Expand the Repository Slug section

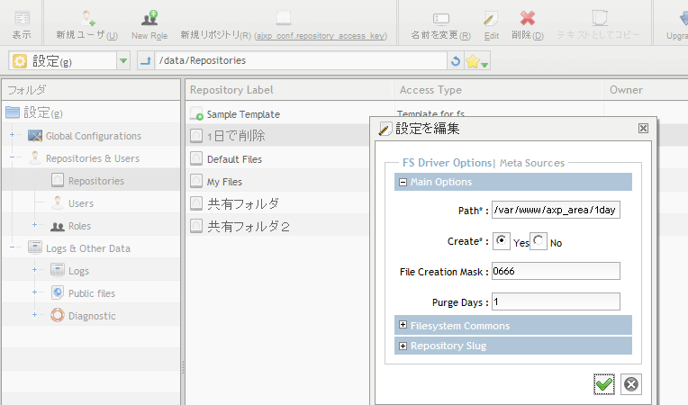click(x=403, y=346)
